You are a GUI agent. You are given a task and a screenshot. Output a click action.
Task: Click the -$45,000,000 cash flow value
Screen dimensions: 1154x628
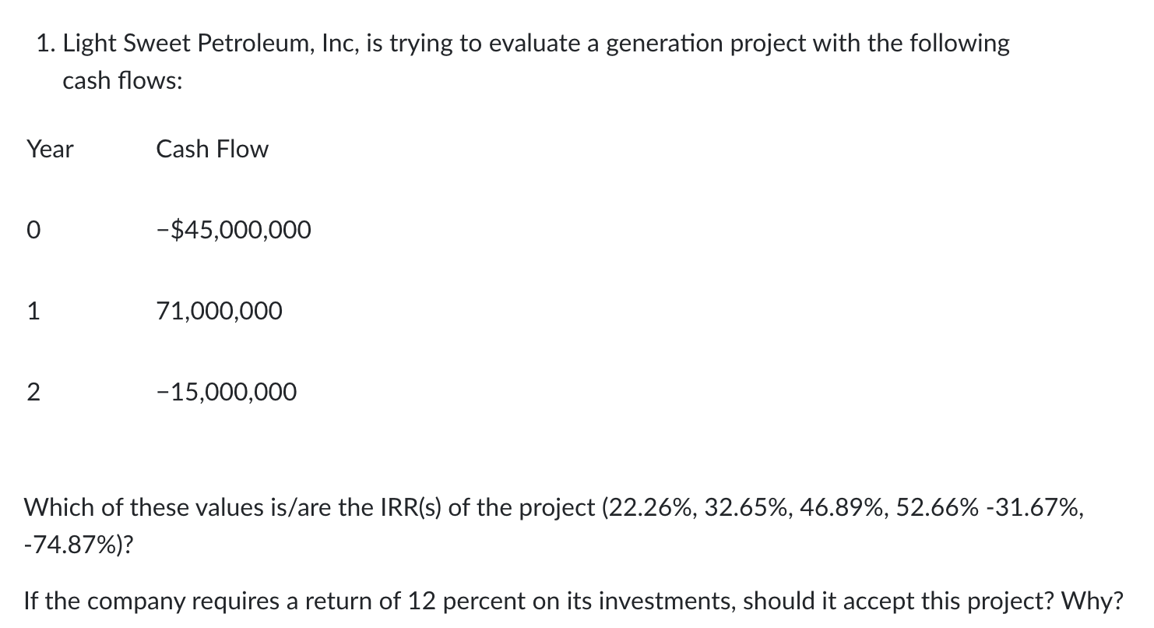click(x=233, y=231)
